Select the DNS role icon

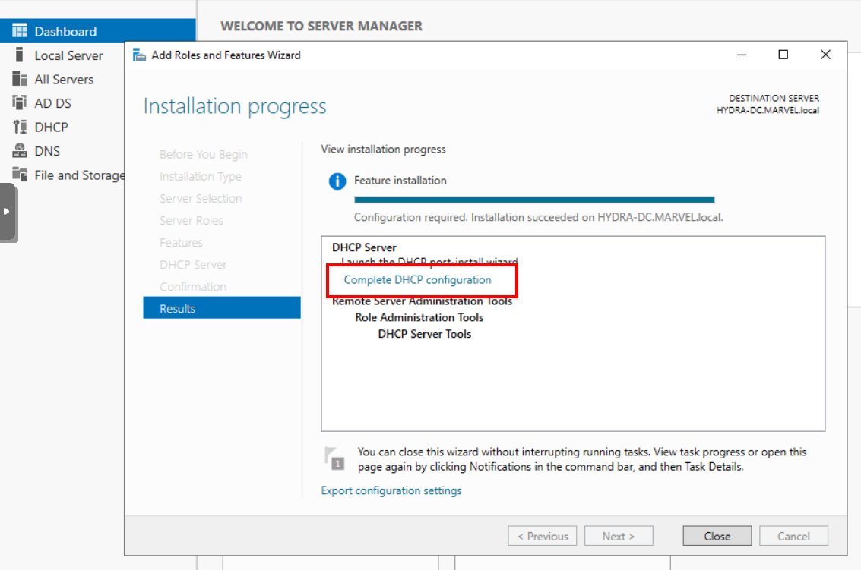20,151
